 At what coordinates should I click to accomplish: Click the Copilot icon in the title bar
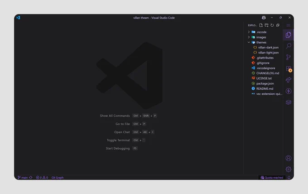click(x=264, y=18)
